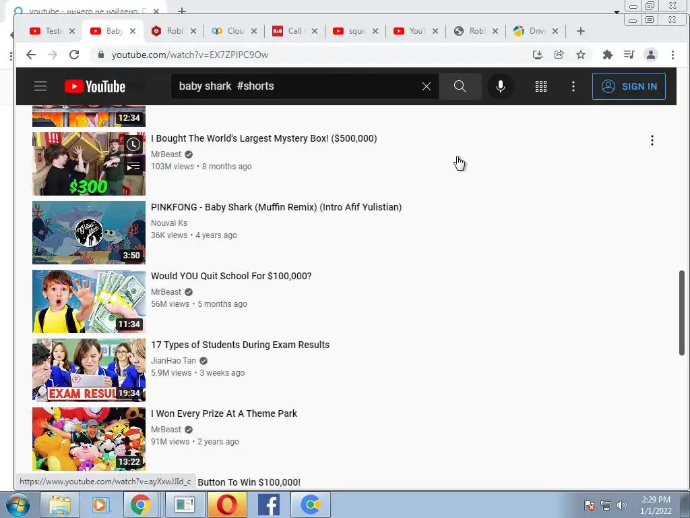690x518 pixels.
Task: Open Chrome from the taskbar
Action: (140, 505)
